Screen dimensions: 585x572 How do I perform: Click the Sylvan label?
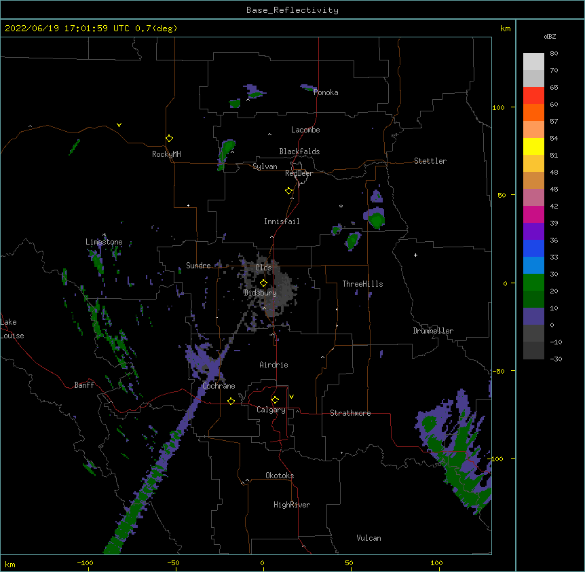265,166
